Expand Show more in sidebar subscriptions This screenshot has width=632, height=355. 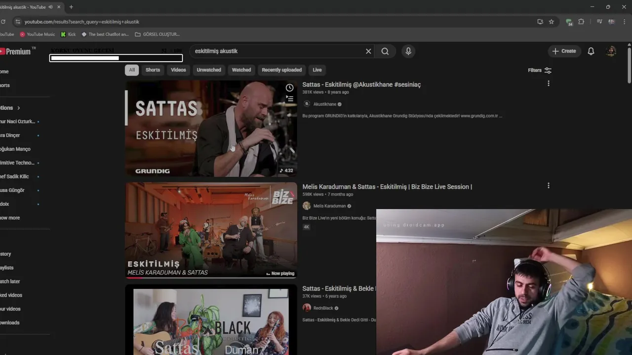point(10,218)
